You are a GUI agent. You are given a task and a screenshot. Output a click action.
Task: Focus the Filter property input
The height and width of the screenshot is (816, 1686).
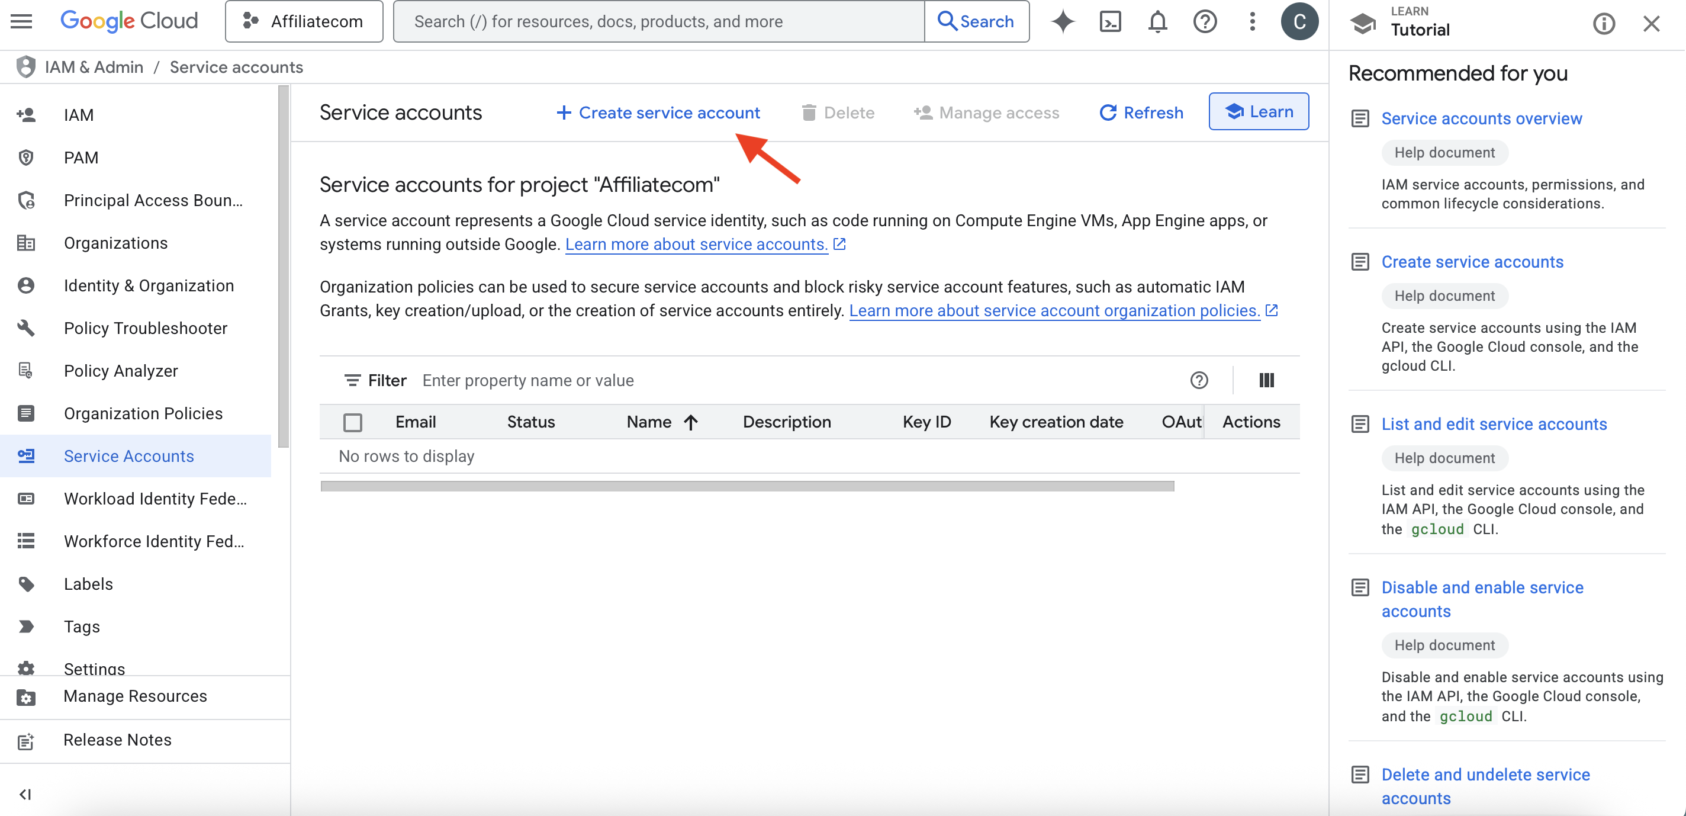pos(799,381)
